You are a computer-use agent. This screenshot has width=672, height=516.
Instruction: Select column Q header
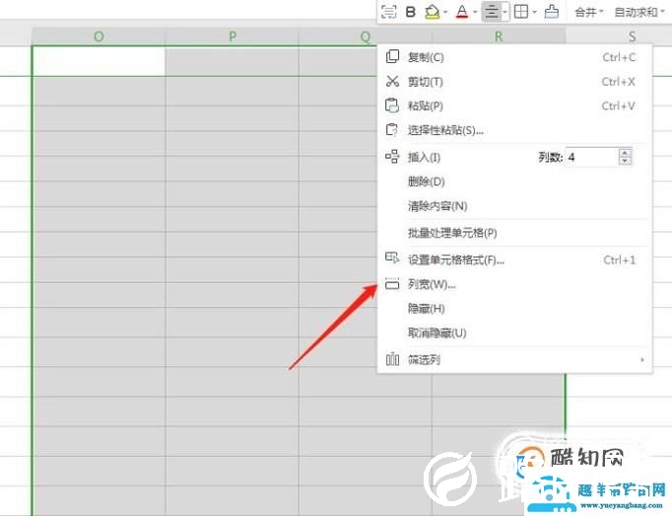pos(366,37)
